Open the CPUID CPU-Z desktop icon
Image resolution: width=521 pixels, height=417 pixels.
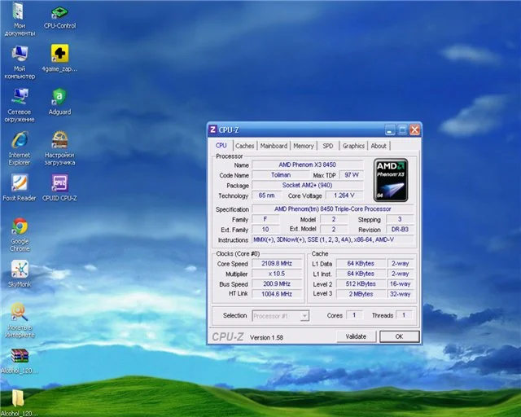59,182
